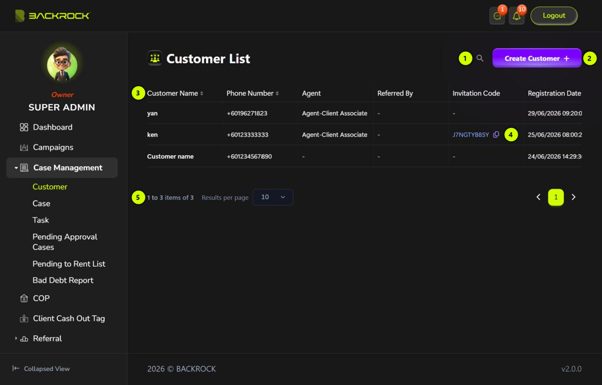Open Client Cash Out Tag item
The width and height of the screenshot is (602, 385).
coord(69,318)
